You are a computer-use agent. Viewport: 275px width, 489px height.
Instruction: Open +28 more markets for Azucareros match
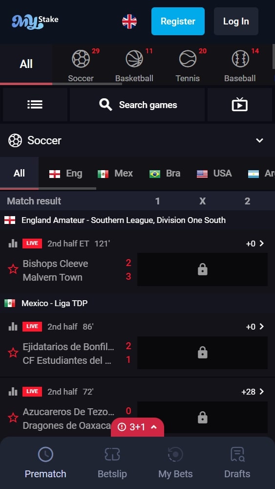click(253, 391)
